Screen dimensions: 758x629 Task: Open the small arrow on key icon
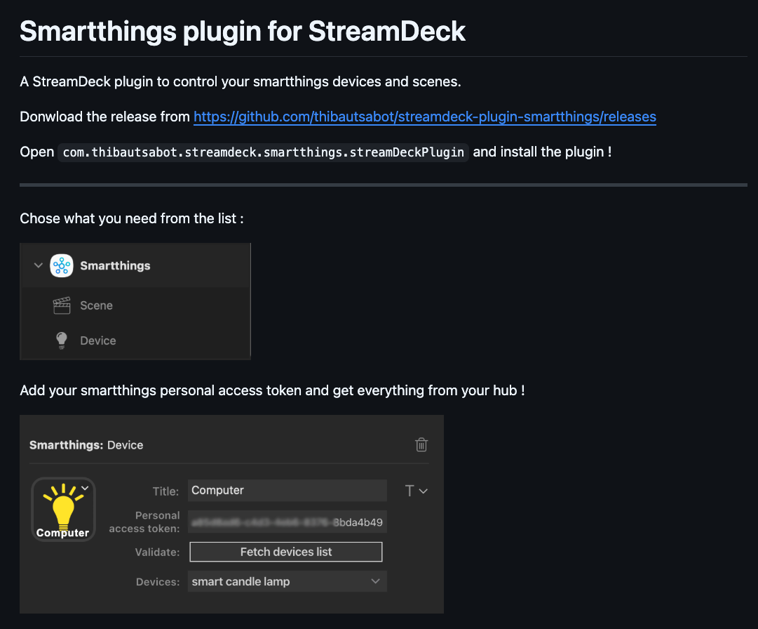tap(85, 487)
